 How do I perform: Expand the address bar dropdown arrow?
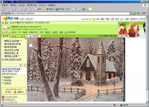tap(131, 13)
